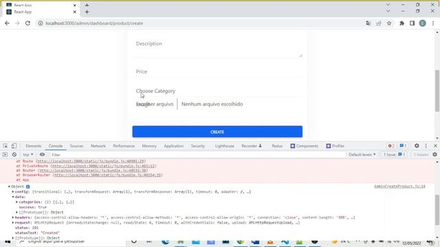
Task: Open the Choose Category dropdown
Action: click(217, 91)
